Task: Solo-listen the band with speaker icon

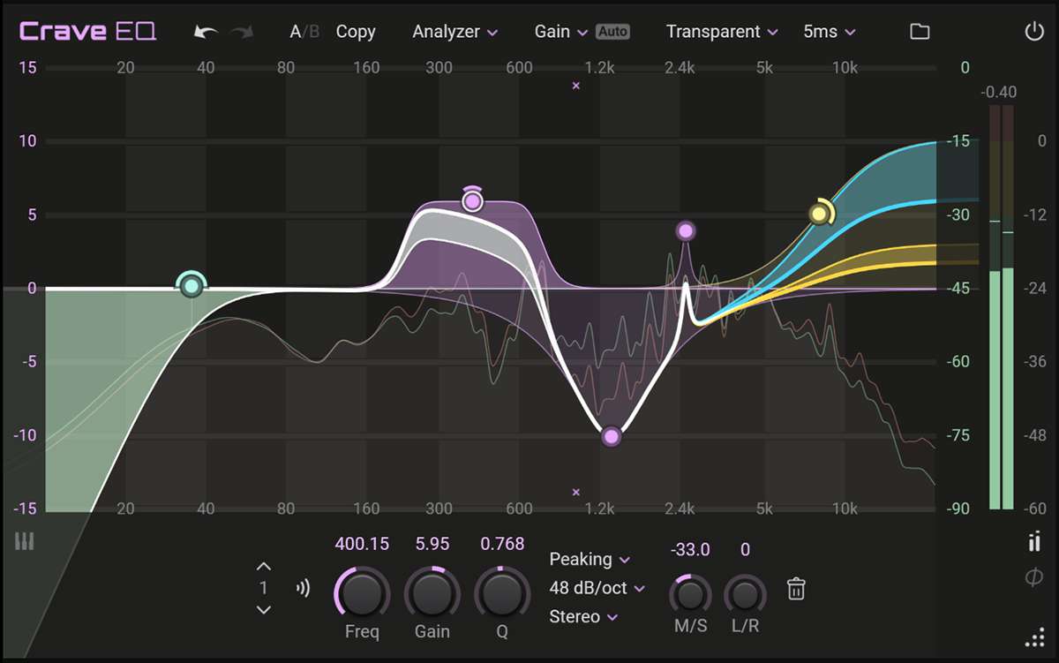Action: pyautogui.click(x=304, y=588)
